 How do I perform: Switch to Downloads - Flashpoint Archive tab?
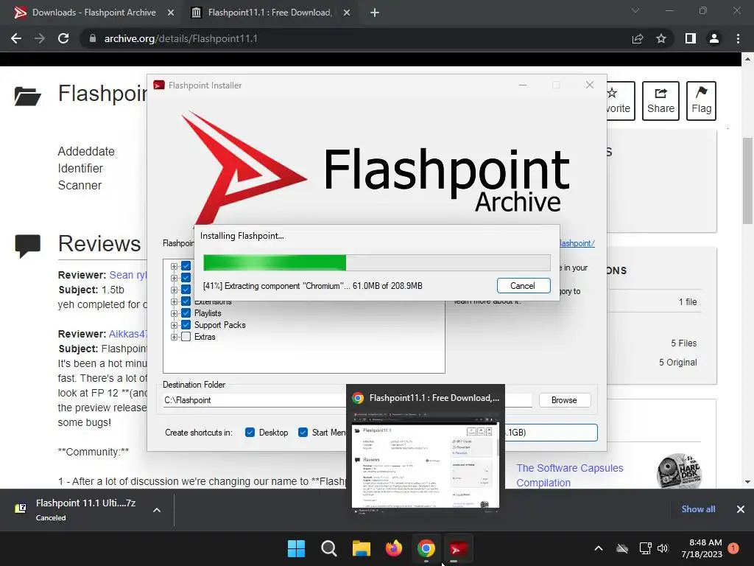[94, 13]
